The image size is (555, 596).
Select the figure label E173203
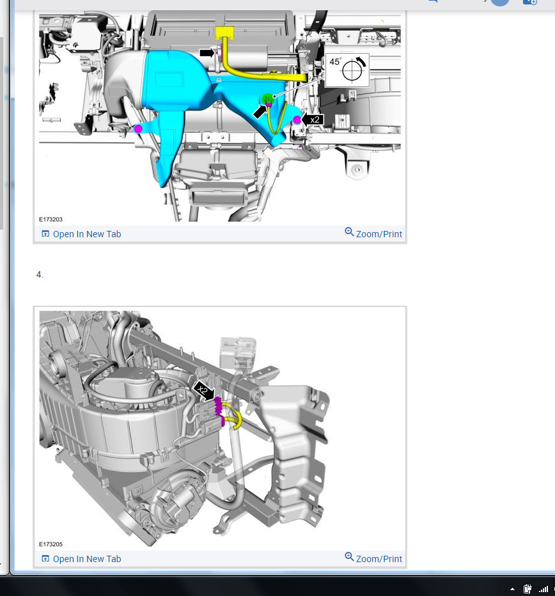[51, 219]
